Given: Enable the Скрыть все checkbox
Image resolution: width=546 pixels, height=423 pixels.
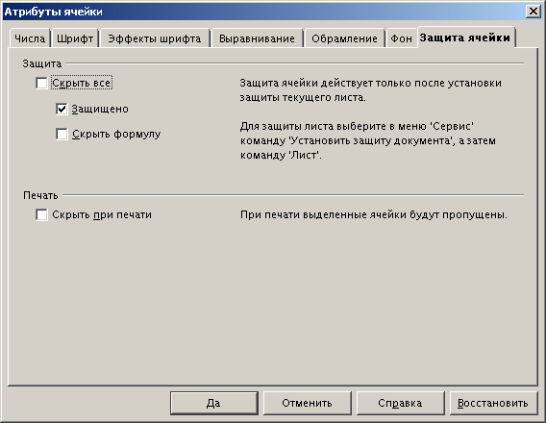Looking at the screenshot, I should click(x=41, y=84).
